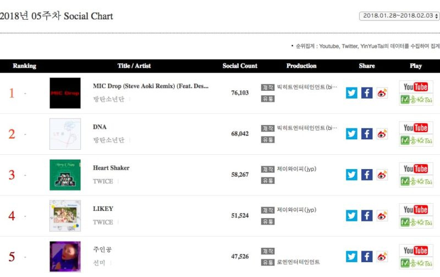Click the Social Count column header

point(240,66)
